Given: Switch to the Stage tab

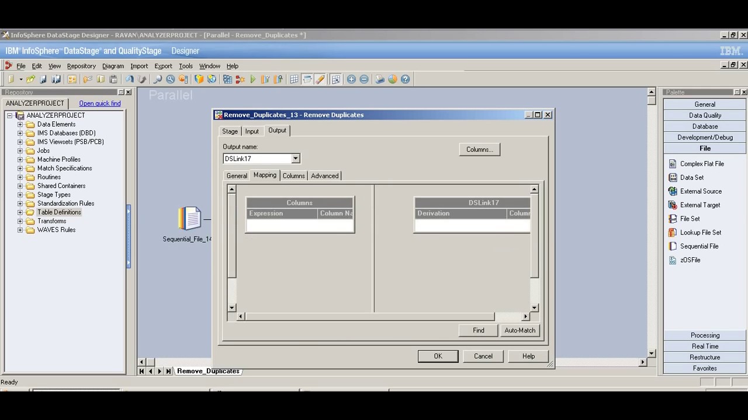Looking at the screenshot, I should point(230,131).
